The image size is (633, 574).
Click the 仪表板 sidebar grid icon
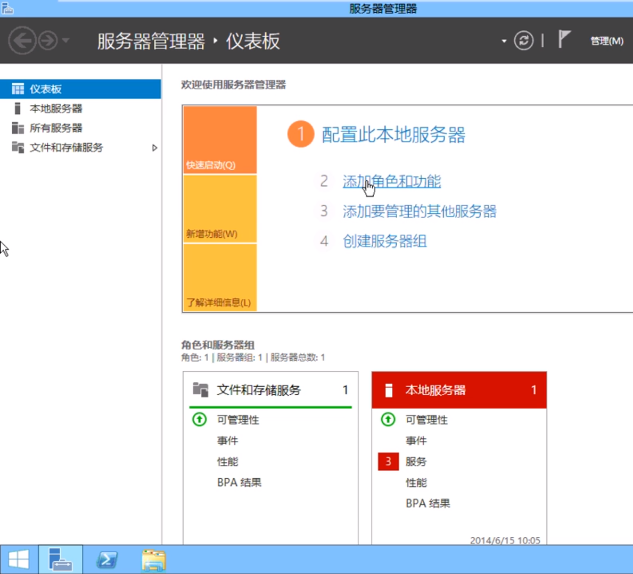coord(18,89)
